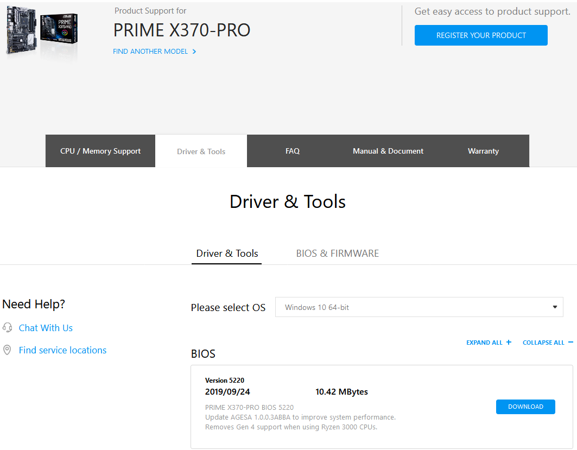Screen dimensions: 577x450
Task: Click the headset icon beside Chat With Us
Action: coord(7,327)
